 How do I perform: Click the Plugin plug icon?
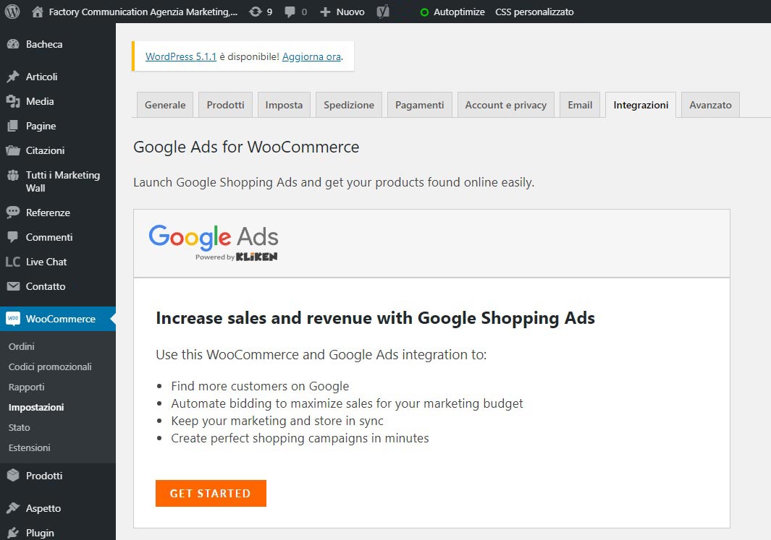(13, 533)
